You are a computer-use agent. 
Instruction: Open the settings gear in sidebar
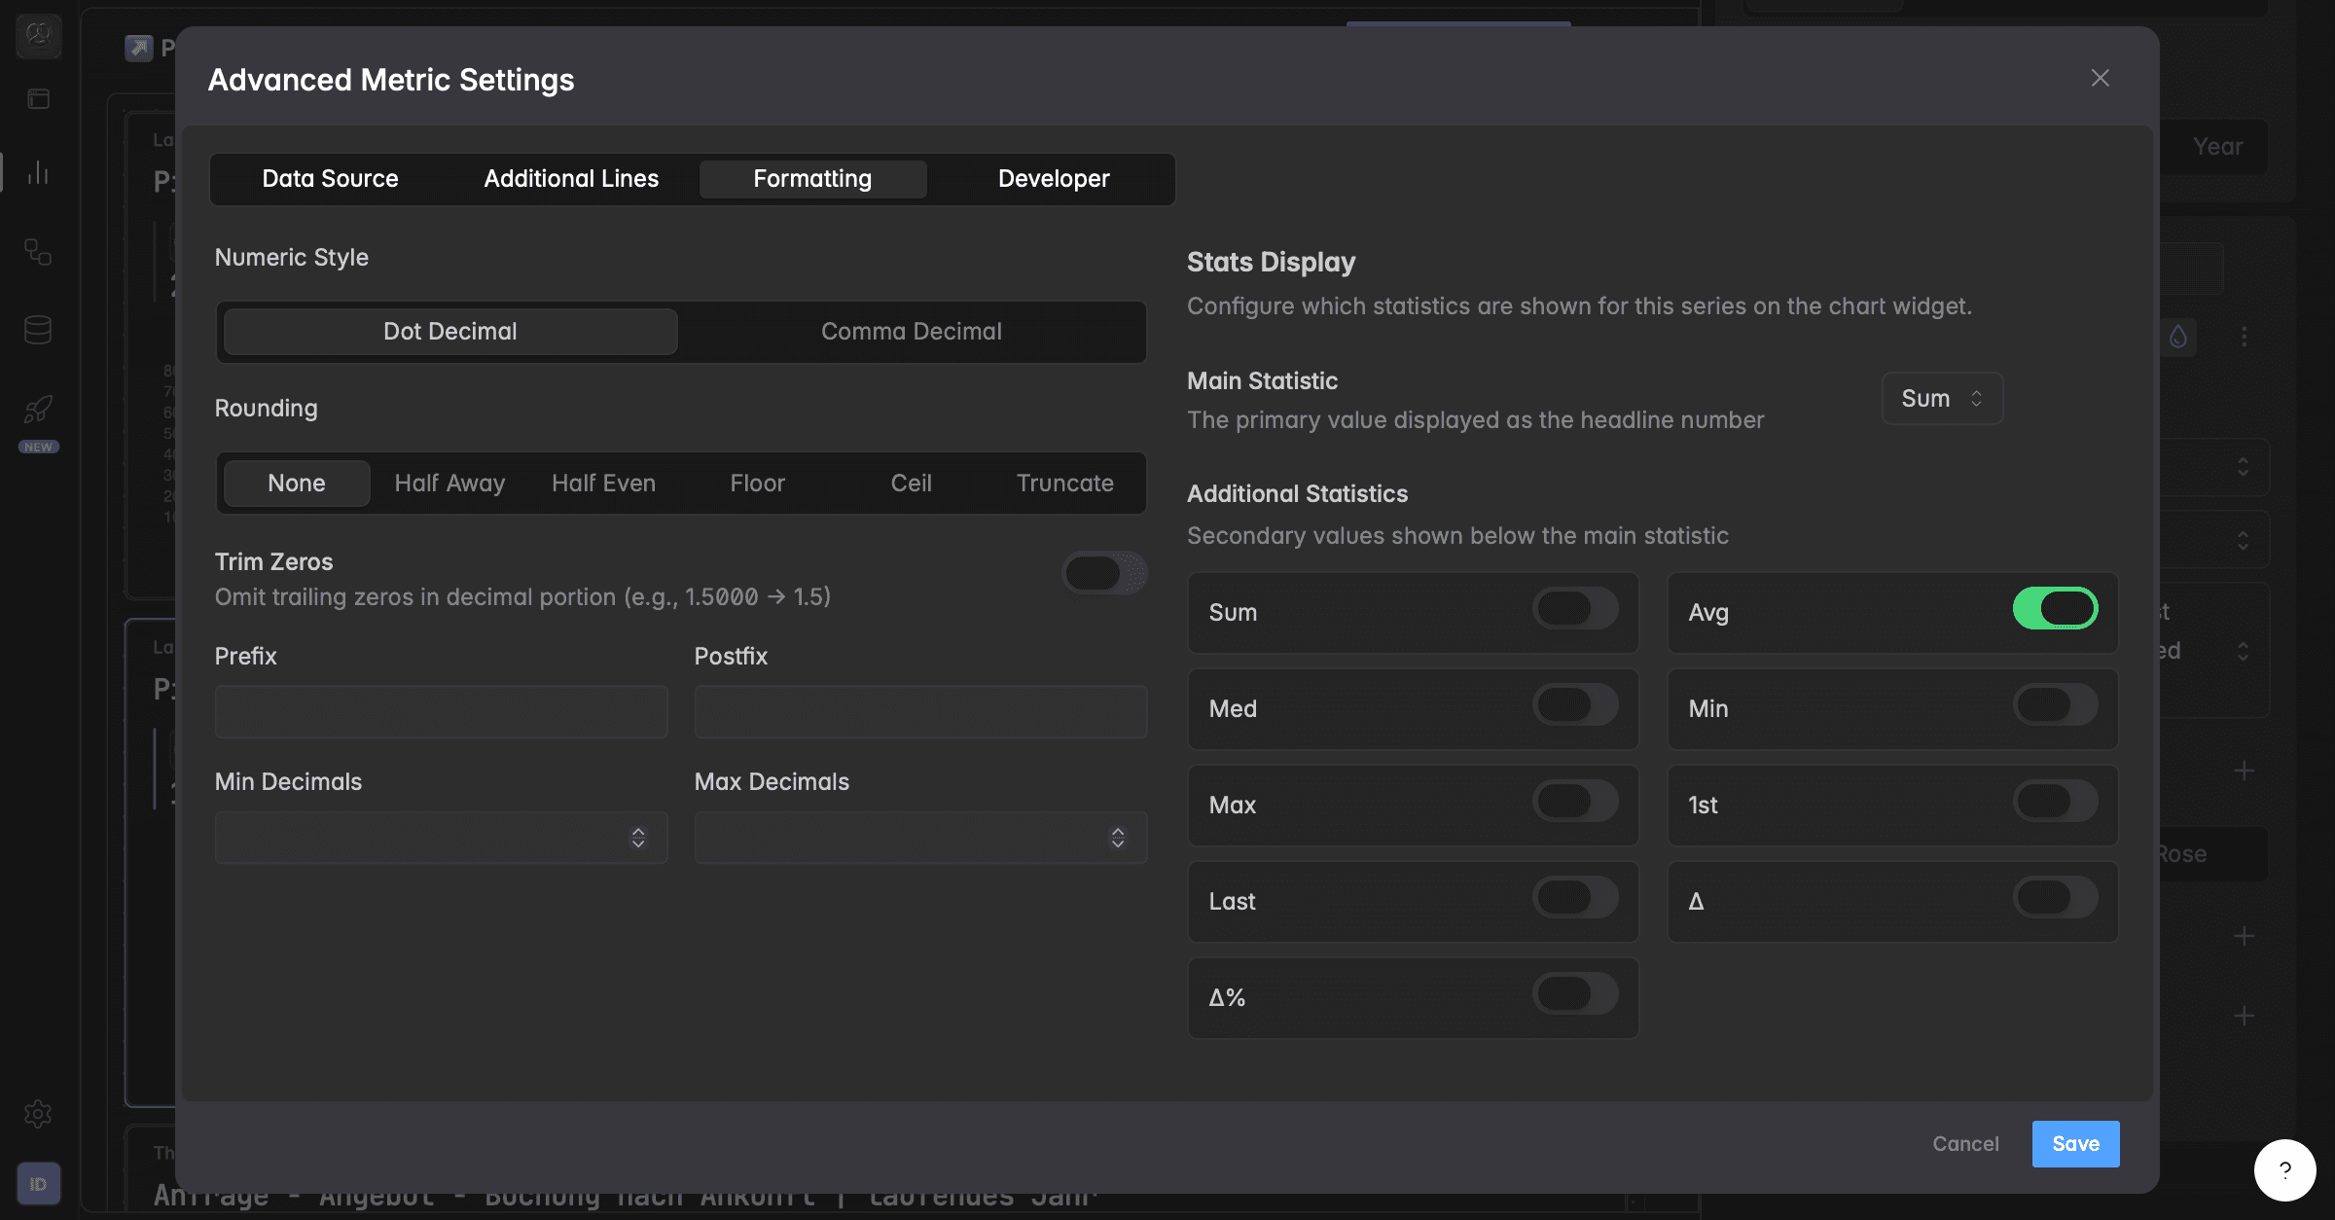click(x=38, y=1113)
